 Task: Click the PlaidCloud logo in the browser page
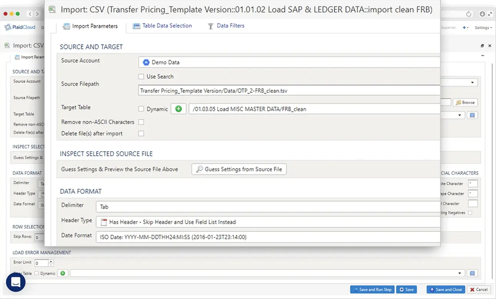tap(20, 27)
